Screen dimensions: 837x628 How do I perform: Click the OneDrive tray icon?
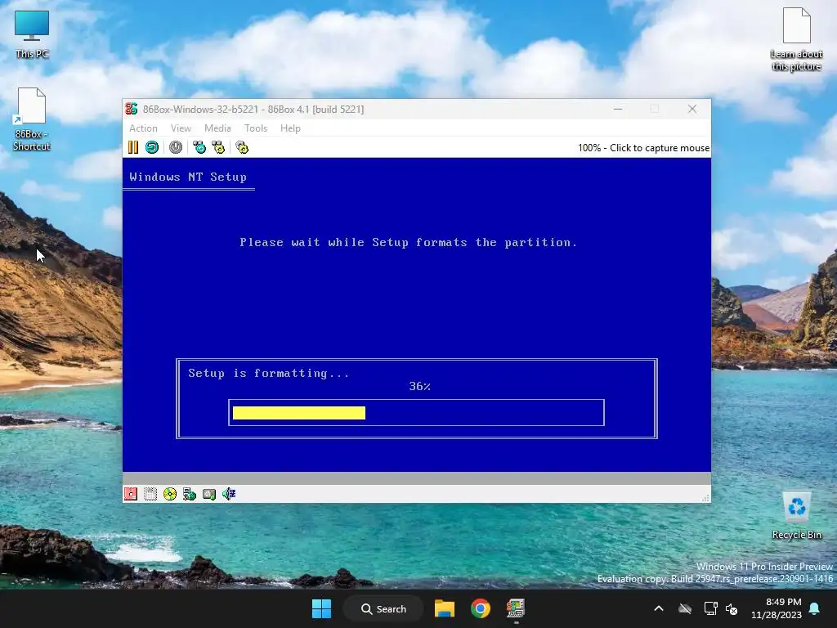(685, 608)
